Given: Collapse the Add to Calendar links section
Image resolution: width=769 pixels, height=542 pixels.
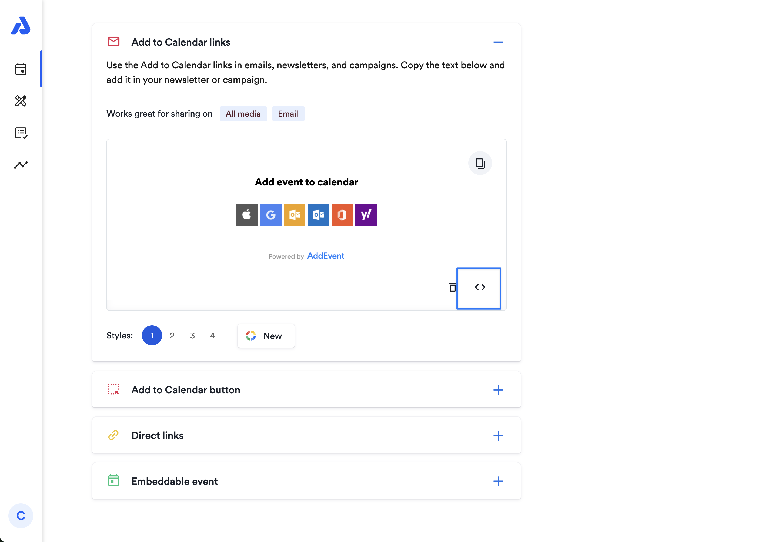Looking at the screenshot, I should (x=498, y=42).
